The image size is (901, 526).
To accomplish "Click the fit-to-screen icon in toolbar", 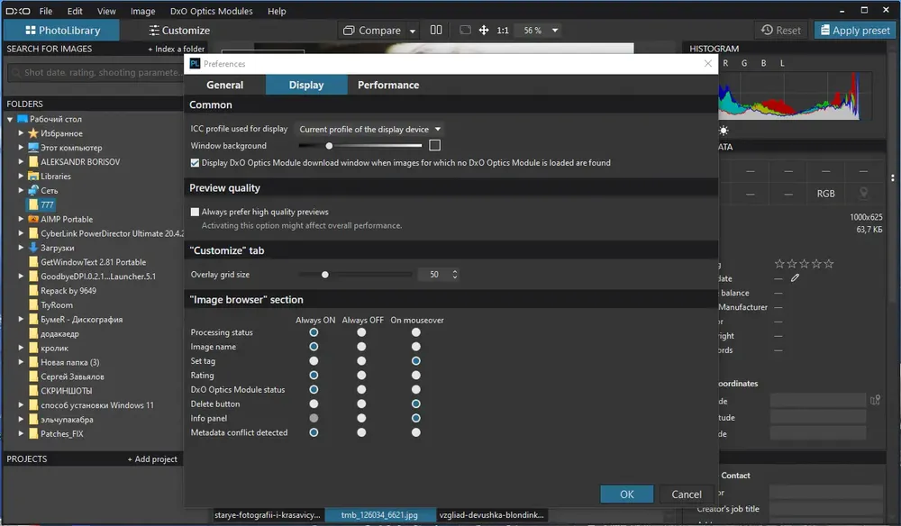I will point(466,30).
